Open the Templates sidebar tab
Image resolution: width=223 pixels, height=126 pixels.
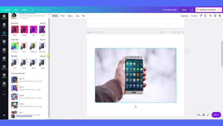pos(4,17)
